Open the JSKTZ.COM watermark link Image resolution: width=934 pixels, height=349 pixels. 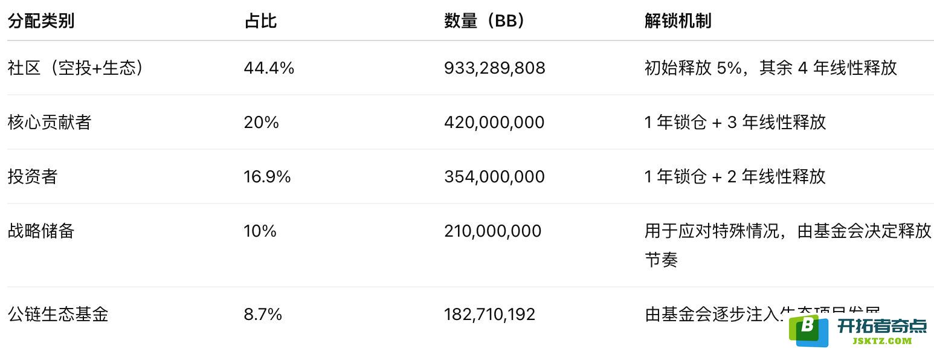(882, 341)
